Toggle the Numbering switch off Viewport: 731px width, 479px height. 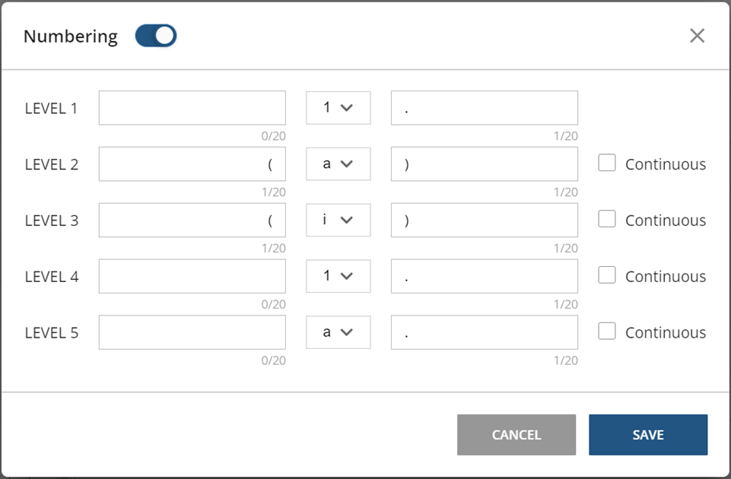154,35
